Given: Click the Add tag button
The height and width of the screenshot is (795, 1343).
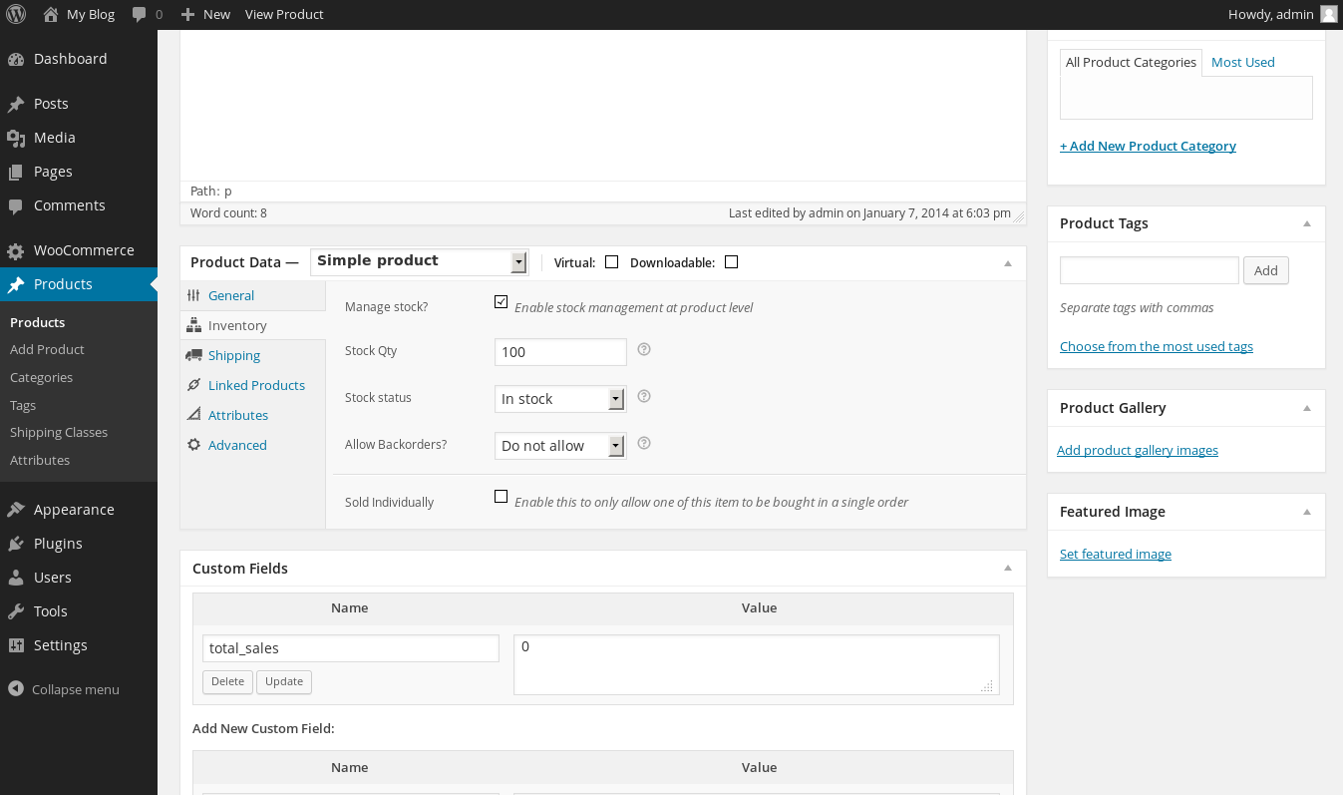Looking at the screenshot, I should (x=1265, y=270).
